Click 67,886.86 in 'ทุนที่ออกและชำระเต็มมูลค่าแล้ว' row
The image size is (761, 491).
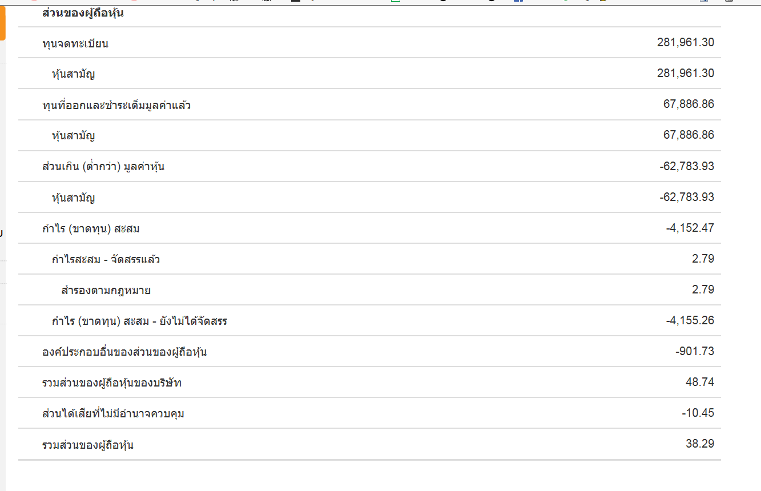tap(688, 104)
